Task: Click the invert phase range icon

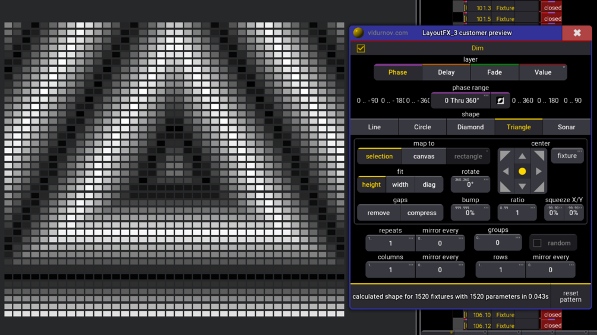Action: [500, 101]
